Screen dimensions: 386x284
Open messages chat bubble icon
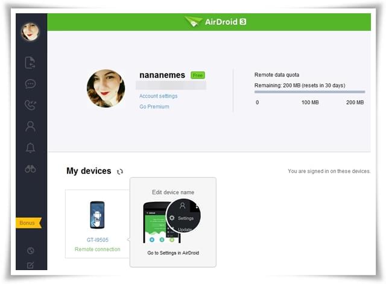30,84
